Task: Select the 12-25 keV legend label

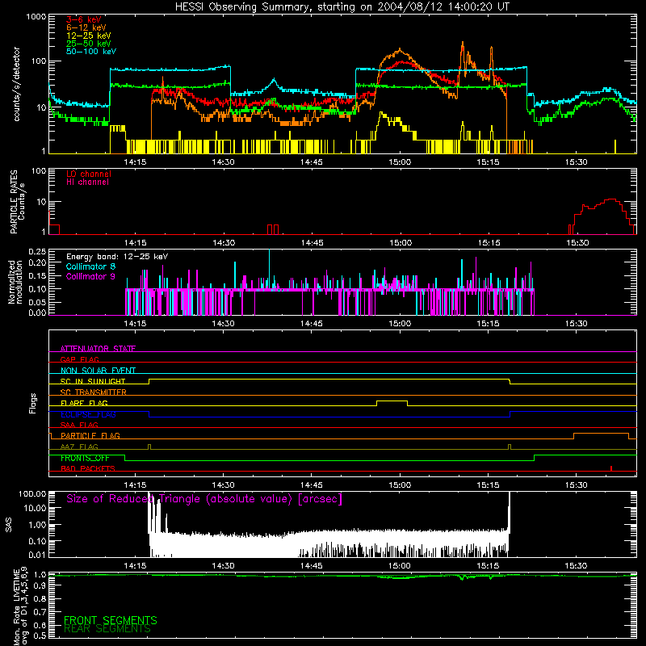Action: click(89, 36)
